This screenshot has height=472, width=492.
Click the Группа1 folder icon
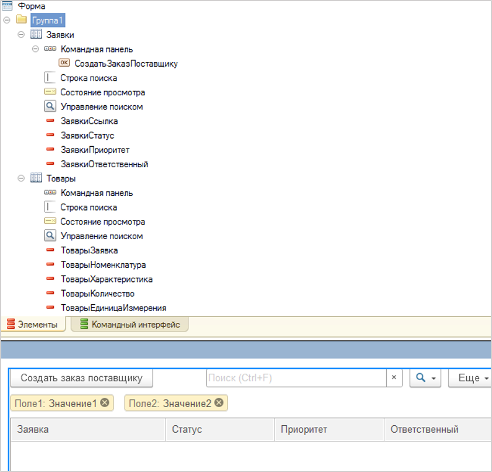pyautogui.click(x=22, y=20)
